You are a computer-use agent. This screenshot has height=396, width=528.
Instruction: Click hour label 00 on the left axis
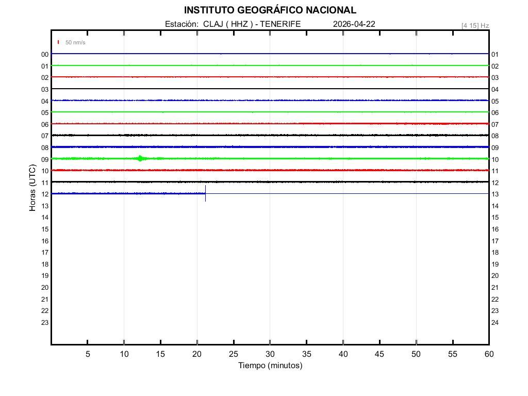(x=45, y=54)
